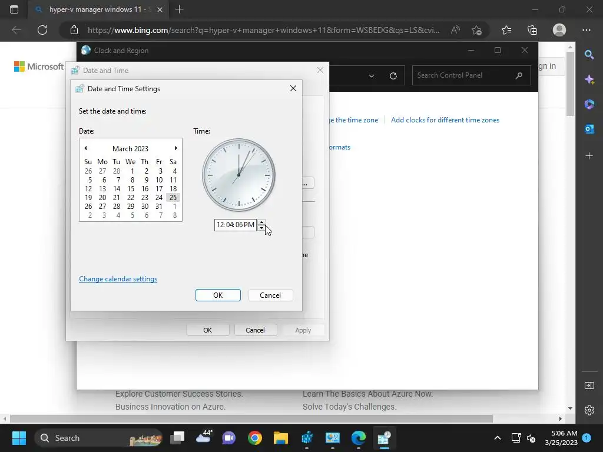Select March 25 in the calendar
Image resolution: width=603 pixels, height=452 pixels.
click(x=173, y=198)
